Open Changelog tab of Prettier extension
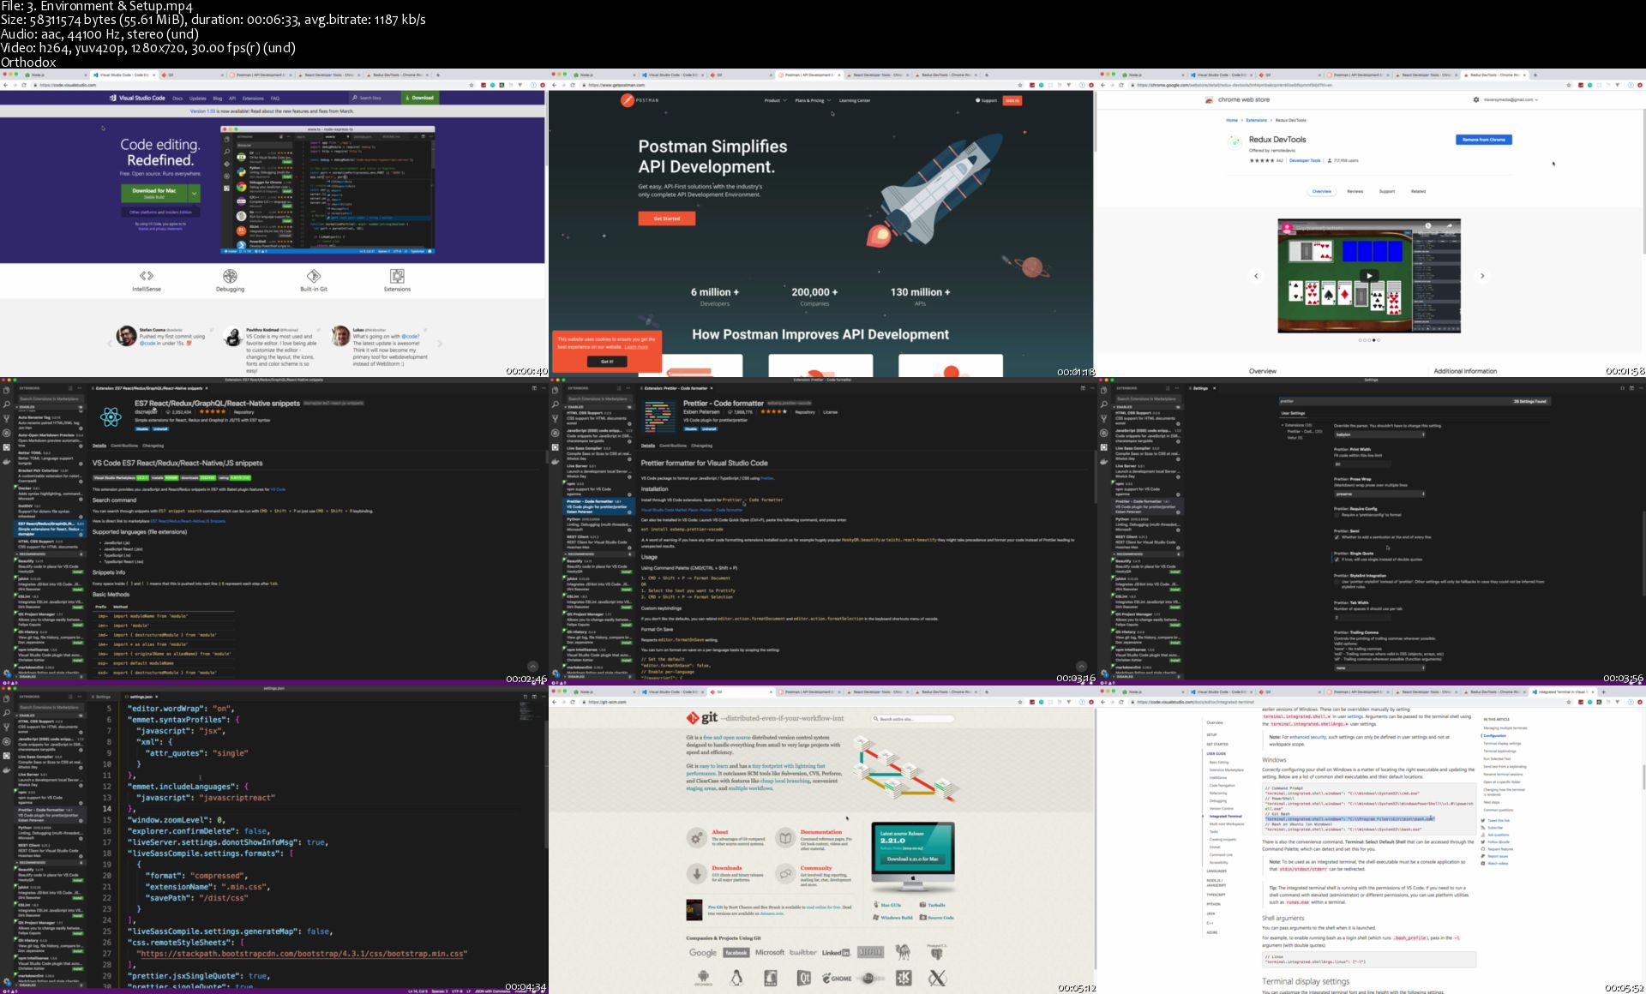Image resolution: width=1646 pixels, height=994 pixels. (701, 446)
